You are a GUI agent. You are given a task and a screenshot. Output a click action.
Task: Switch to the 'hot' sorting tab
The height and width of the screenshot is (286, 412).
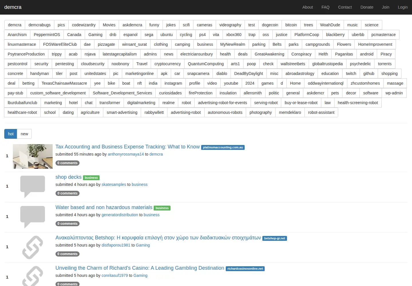(x=11, y=134)
